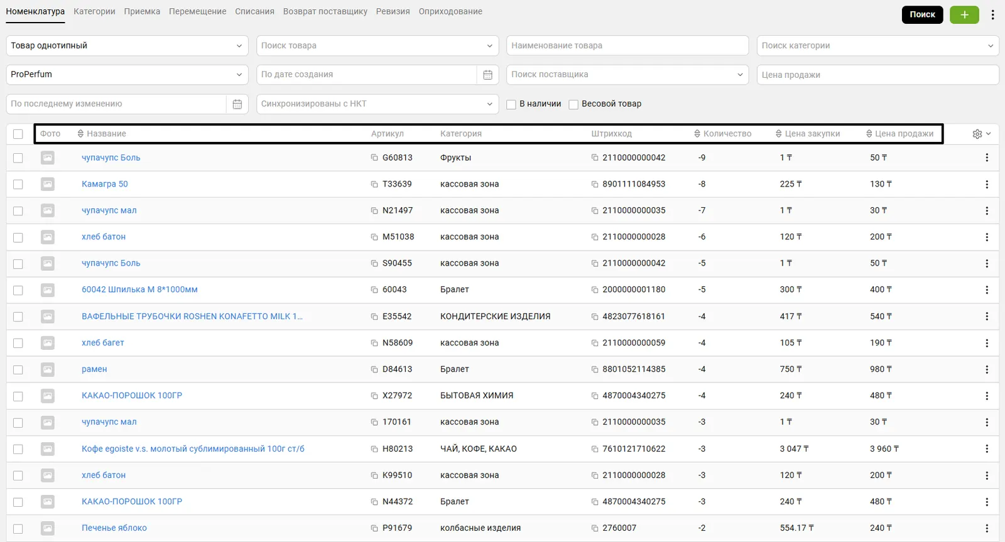The width and height of the screenshot is (1005, 542).
Task: Enable the В наличии checkbox
Action: pyautogui.click(x=511, y=104)
